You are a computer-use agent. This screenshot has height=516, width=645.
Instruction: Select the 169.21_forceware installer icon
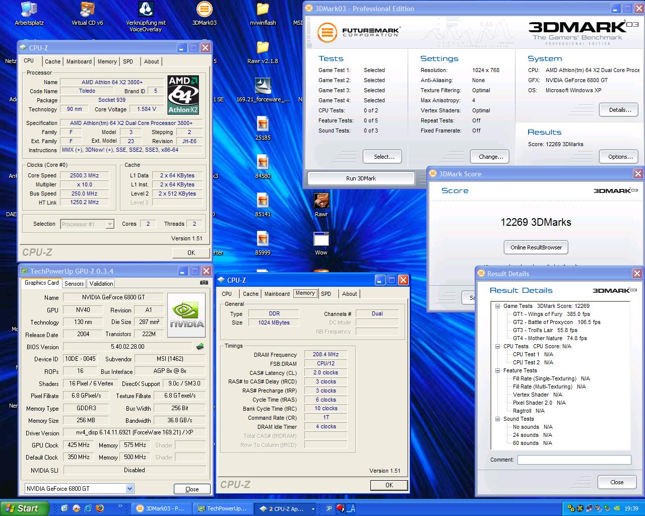(263, 90)
